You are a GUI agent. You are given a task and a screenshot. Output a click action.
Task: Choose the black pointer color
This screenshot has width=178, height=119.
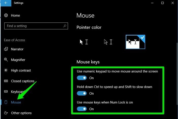pos(108,42)
